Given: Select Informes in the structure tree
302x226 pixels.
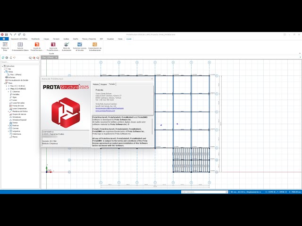Looking at the screenshot, I should click(x=12, y=77).
